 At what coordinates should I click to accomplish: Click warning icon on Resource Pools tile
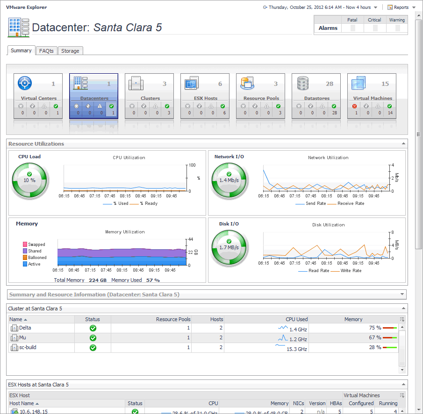pos(266,106)
